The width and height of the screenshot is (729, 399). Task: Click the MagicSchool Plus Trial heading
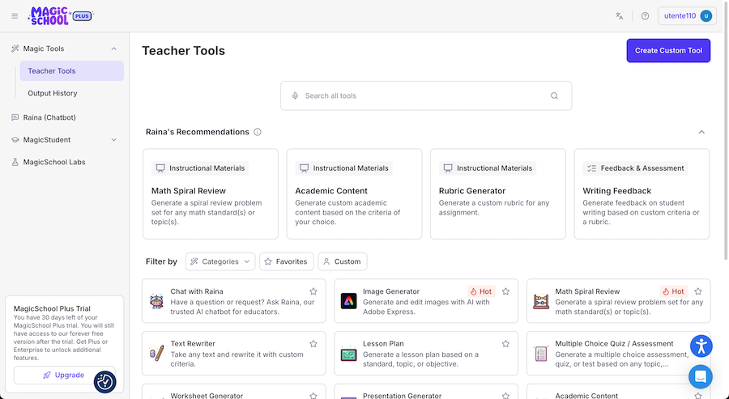point(52,308)
